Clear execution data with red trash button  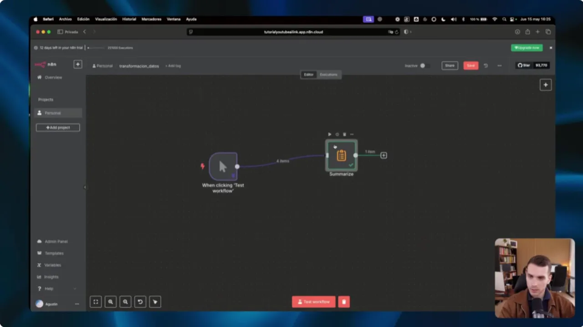tap(344, 302)
